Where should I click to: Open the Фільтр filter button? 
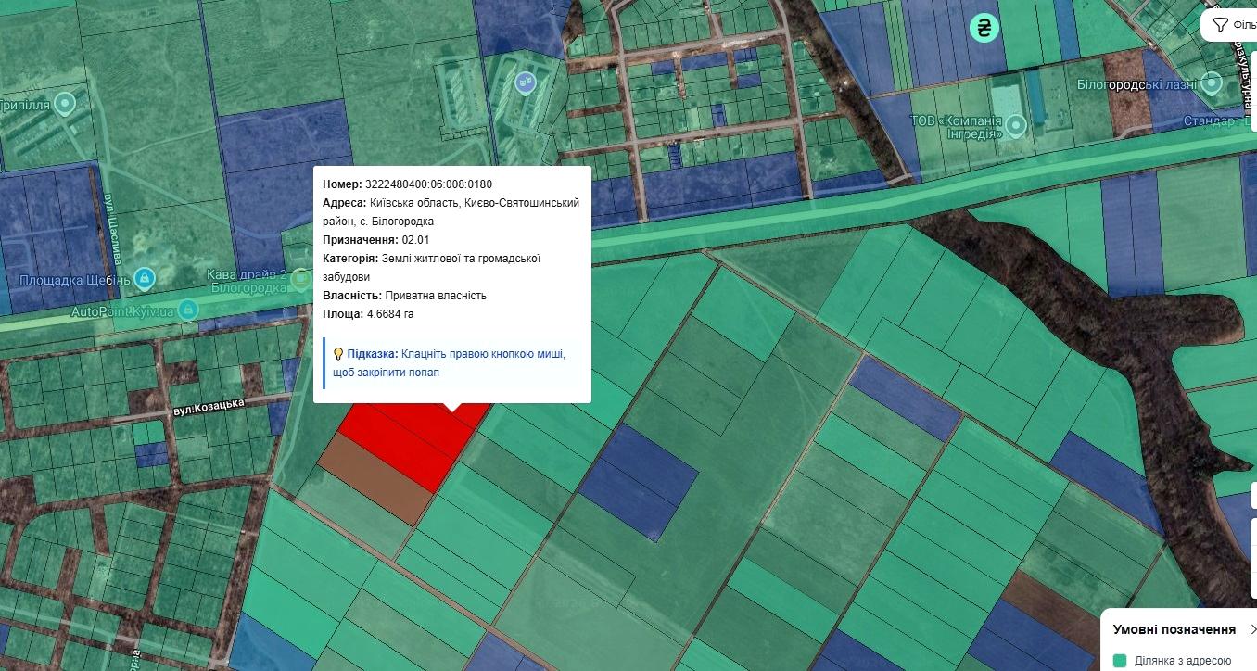(x=1232, y=25)
